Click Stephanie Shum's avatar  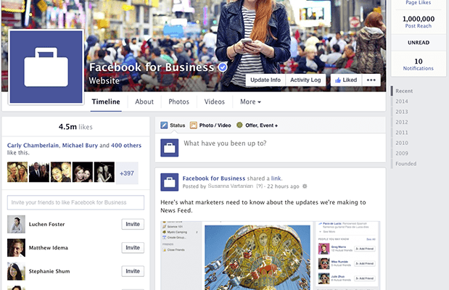(x=17, y=271)
